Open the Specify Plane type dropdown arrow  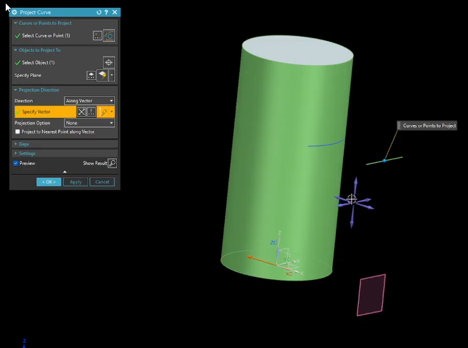click(112, 75)
